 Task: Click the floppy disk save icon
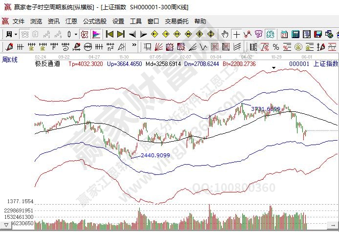pos(318,34)
